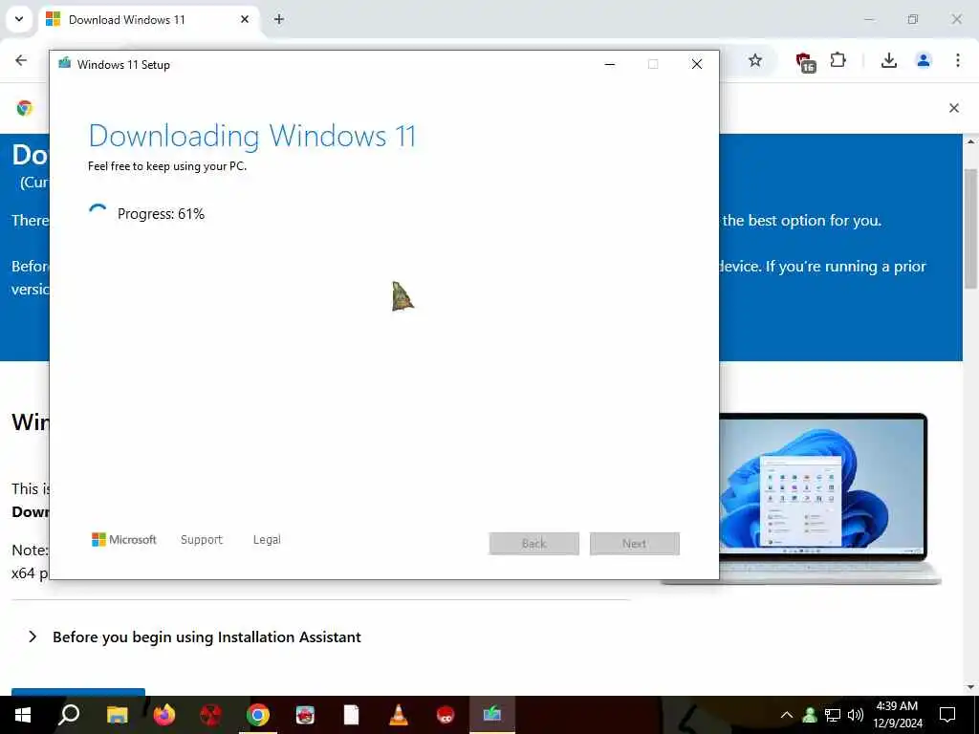Click the Next button in Setup

(x=635, y=544)
